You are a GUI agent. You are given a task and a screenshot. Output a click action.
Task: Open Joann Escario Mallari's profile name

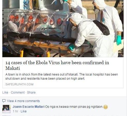click(x=29, y=107)
